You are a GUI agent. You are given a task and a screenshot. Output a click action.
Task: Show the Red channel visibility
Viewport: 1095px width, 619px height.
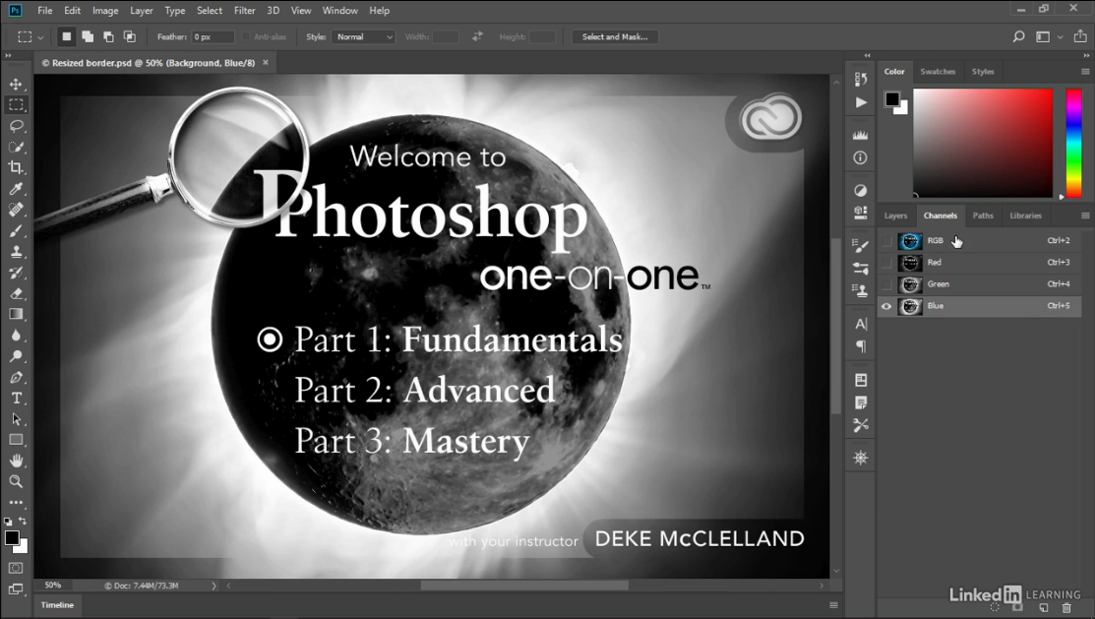click(x=886, y=263)
